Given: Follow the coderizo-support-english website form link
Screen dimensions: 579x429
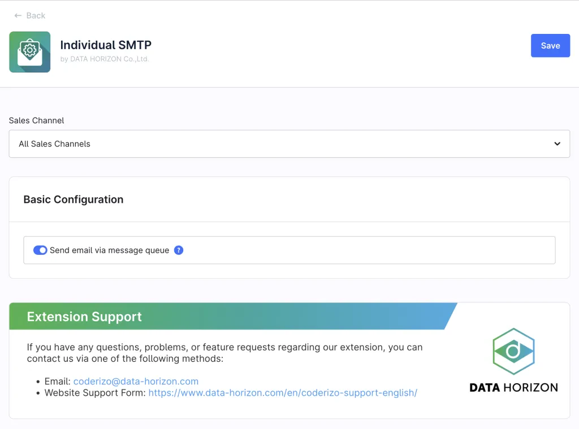Looking at the screenshot, I should (x=283, y=393).
